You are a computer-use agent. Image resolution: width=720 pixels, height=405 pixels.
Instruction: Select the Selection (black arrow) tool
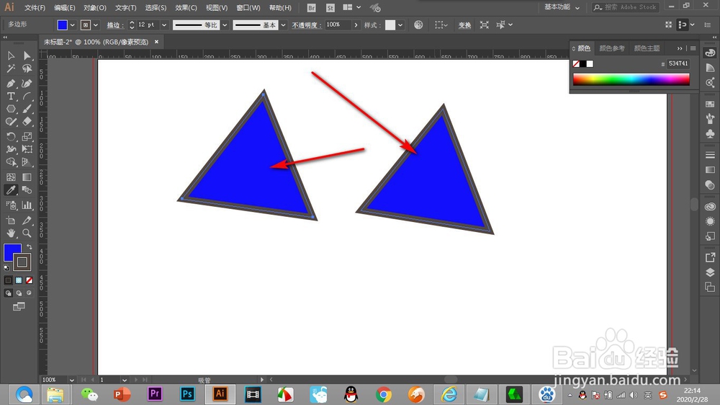[x=11, y=55]
